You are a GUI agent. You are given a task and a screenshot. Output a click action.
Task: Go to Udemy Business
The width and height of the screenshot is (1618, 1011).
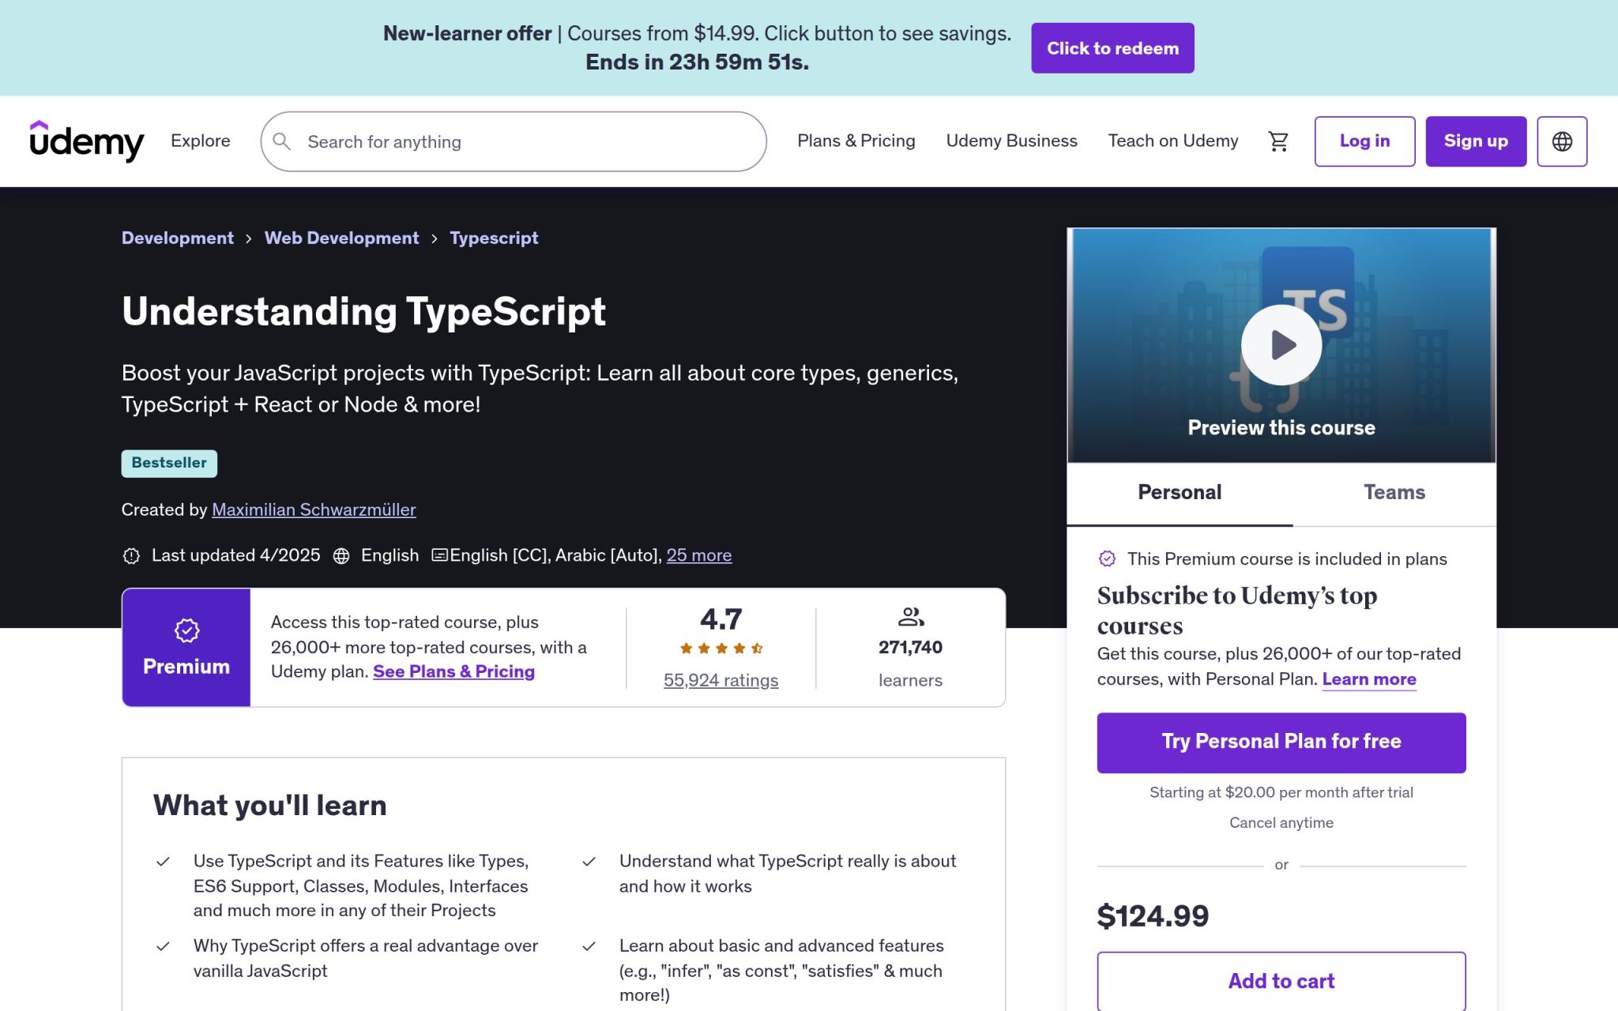(1011, 141)
